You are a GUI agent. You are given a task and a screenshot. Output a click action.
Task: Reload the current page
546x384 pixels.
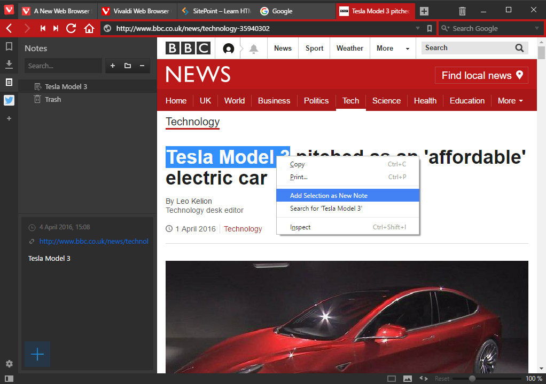(71, 28)
